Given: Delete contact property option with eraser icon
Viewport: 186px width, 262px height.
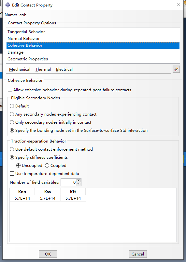Looking at the screenshot, I should [176, 69].
